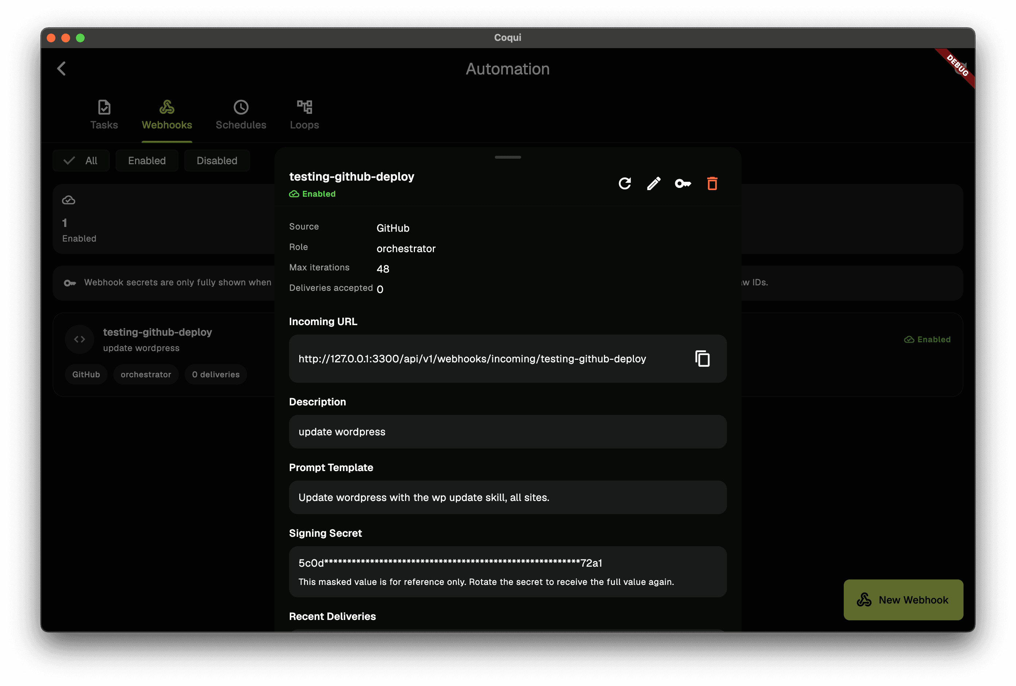Switch to the Webhooks tab
1016x686 pixels.
[167, 115]
